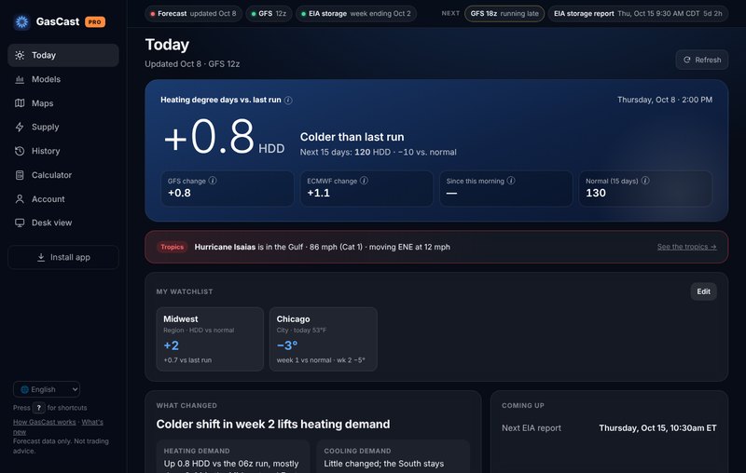The width and height of the screenshot is (746, 473).
Task: Open the Account page
Action: tap(63, 199)
